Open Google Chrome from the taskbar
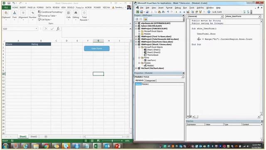266x150 pixels. point(46,146)
